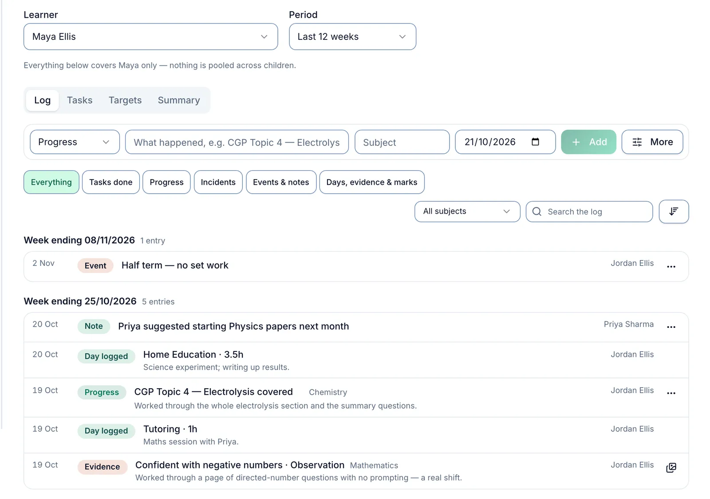Viewport: 710px width, 499px height.
Task: Filter log by Incidents
Action: pyautogui.click(x=218, y=182)
